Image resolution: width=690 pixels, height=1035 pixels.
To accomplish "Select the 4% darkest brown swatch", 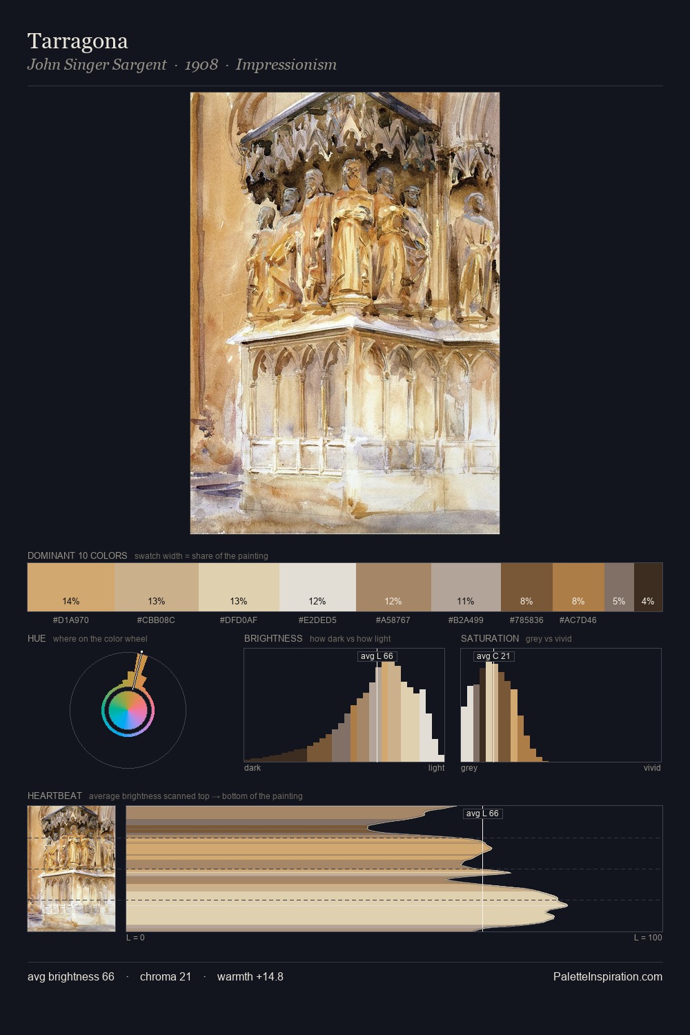I will coord(648,587).
